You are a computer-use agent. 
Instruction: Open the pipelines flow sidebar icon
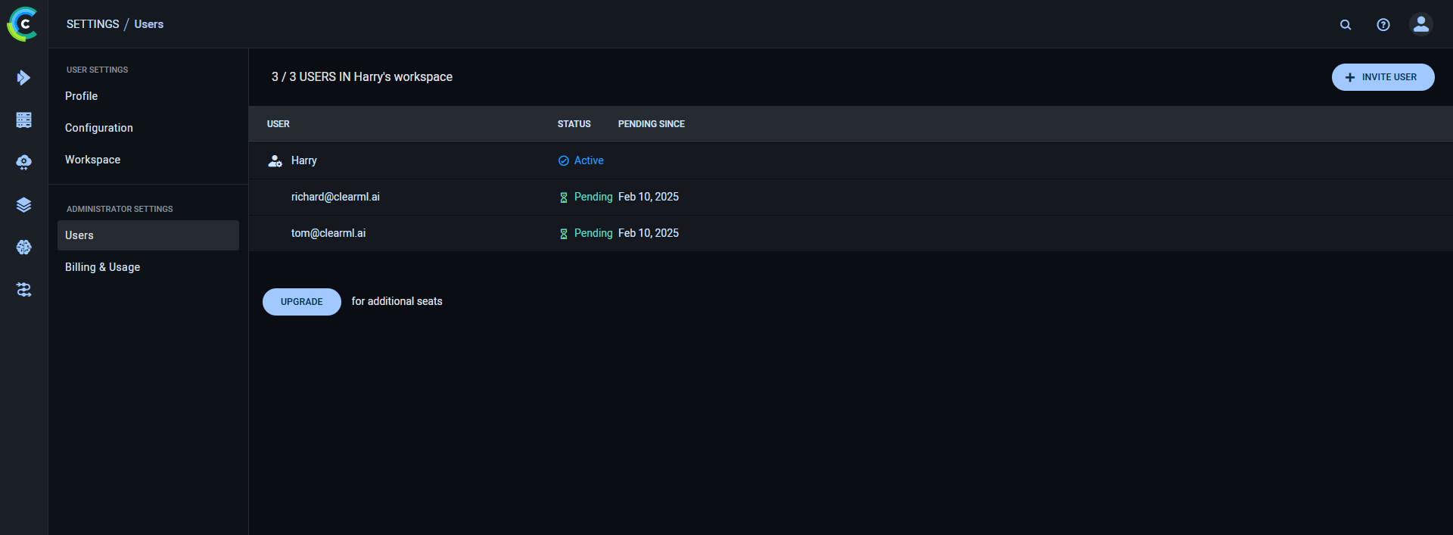coord(23,289)
